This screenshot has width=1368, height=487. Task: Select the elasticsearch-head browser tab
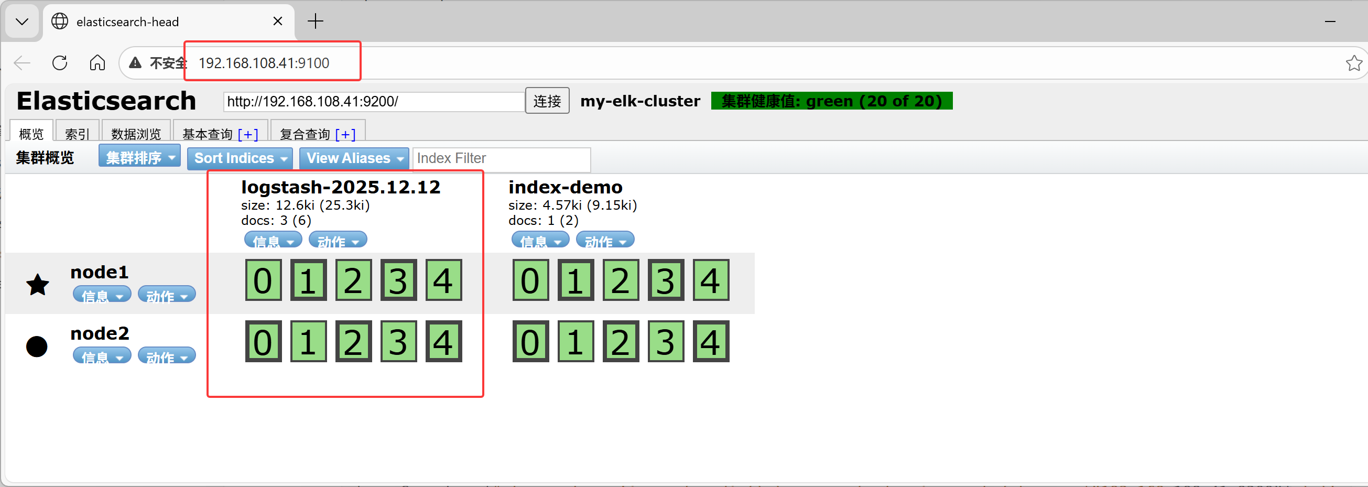(x=169, y=22)
